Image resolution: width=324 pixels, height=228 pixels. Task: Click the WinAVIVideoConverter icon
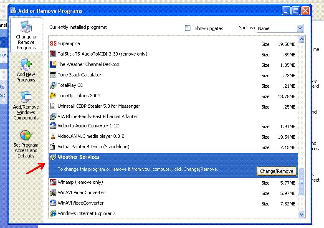[53, 203]
